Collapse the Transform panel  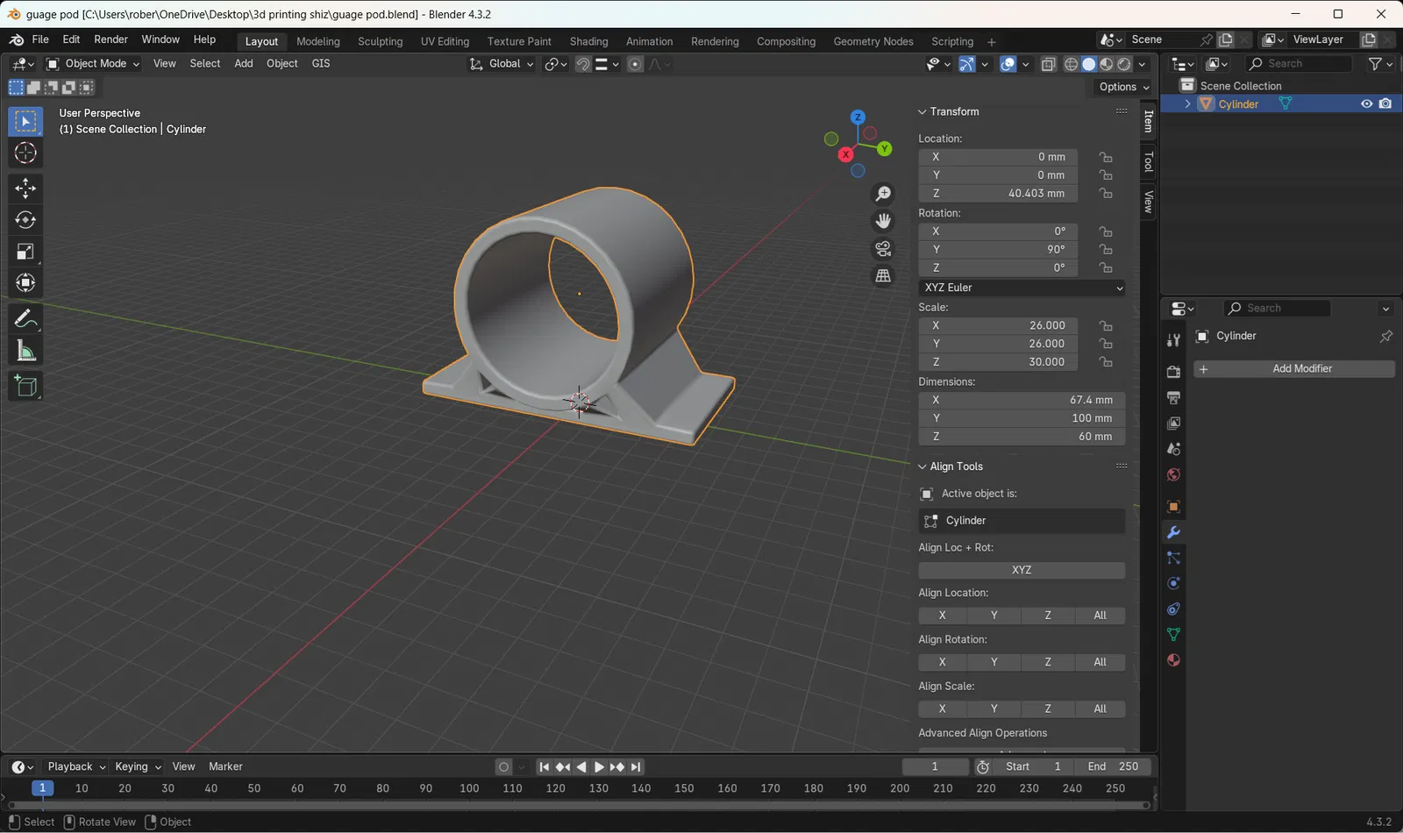point(922,112)
